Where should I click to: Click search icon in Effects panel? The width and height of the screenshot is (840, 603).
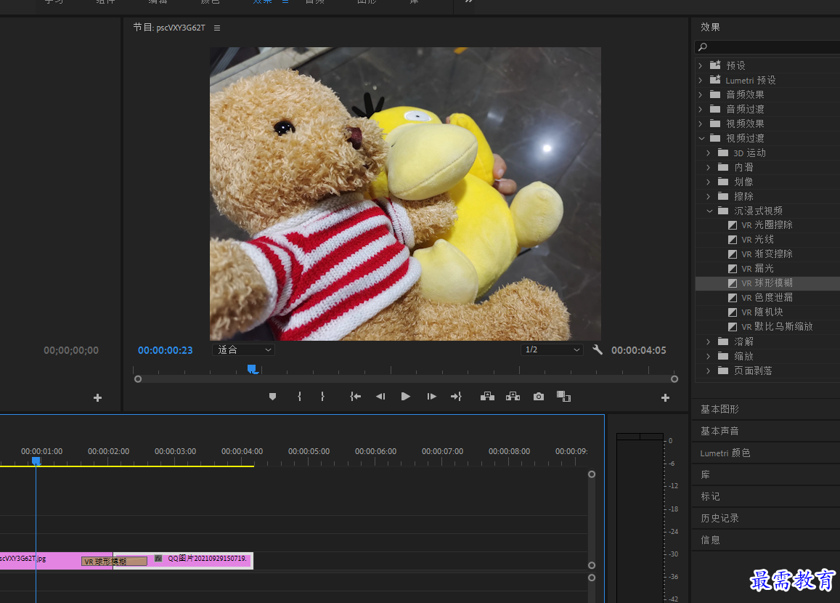(703, 47)
